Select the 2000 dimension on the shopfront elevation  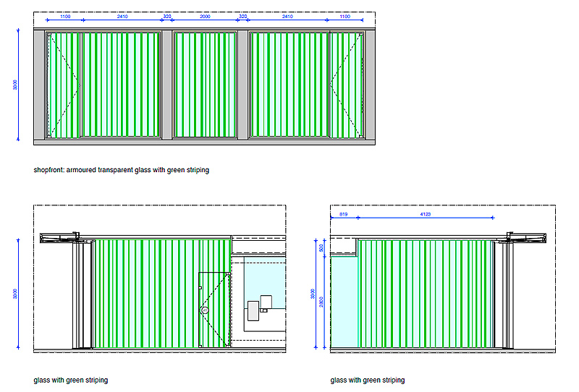point(205,17)
